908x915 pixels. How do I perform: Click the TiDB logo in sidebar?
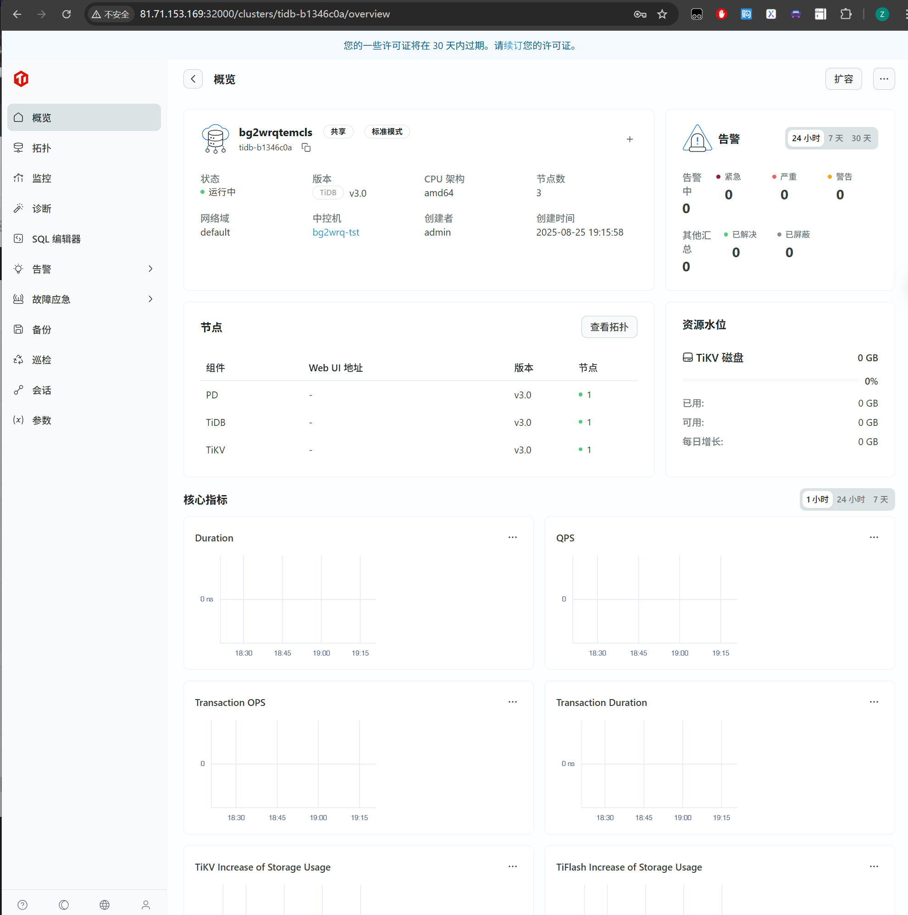click(21, 79)
